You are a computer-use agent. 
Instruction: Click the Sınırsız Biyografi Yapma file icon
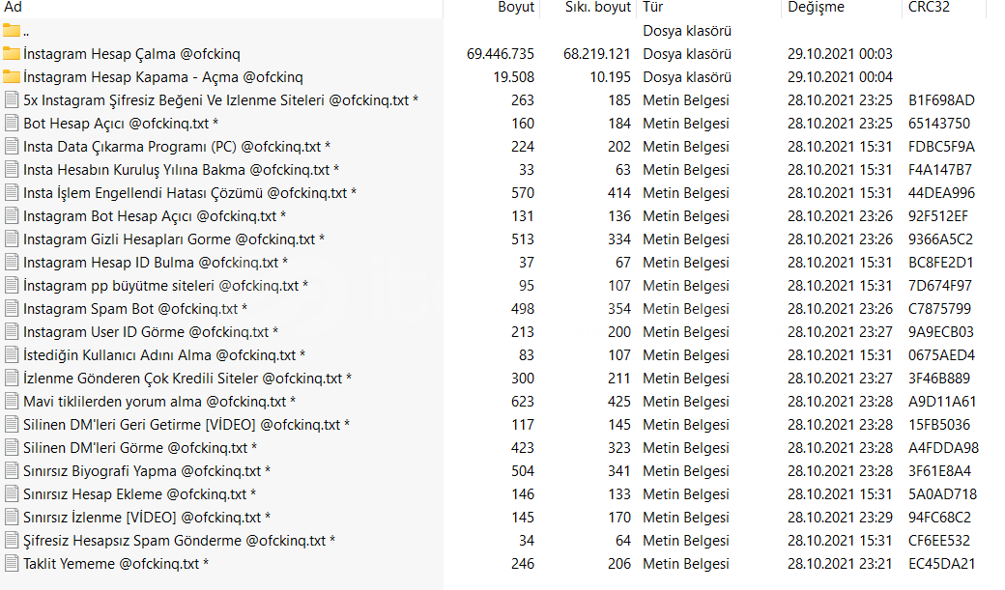(11, 471)
